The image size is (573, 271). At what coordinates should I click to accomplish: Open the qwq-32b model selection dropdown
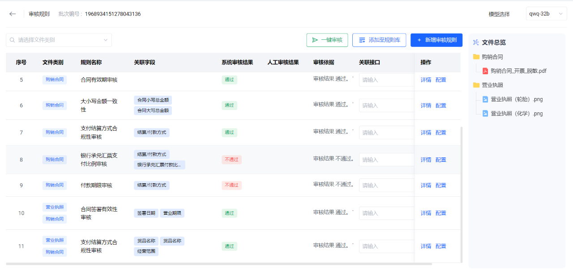click(x=546, y=14)
